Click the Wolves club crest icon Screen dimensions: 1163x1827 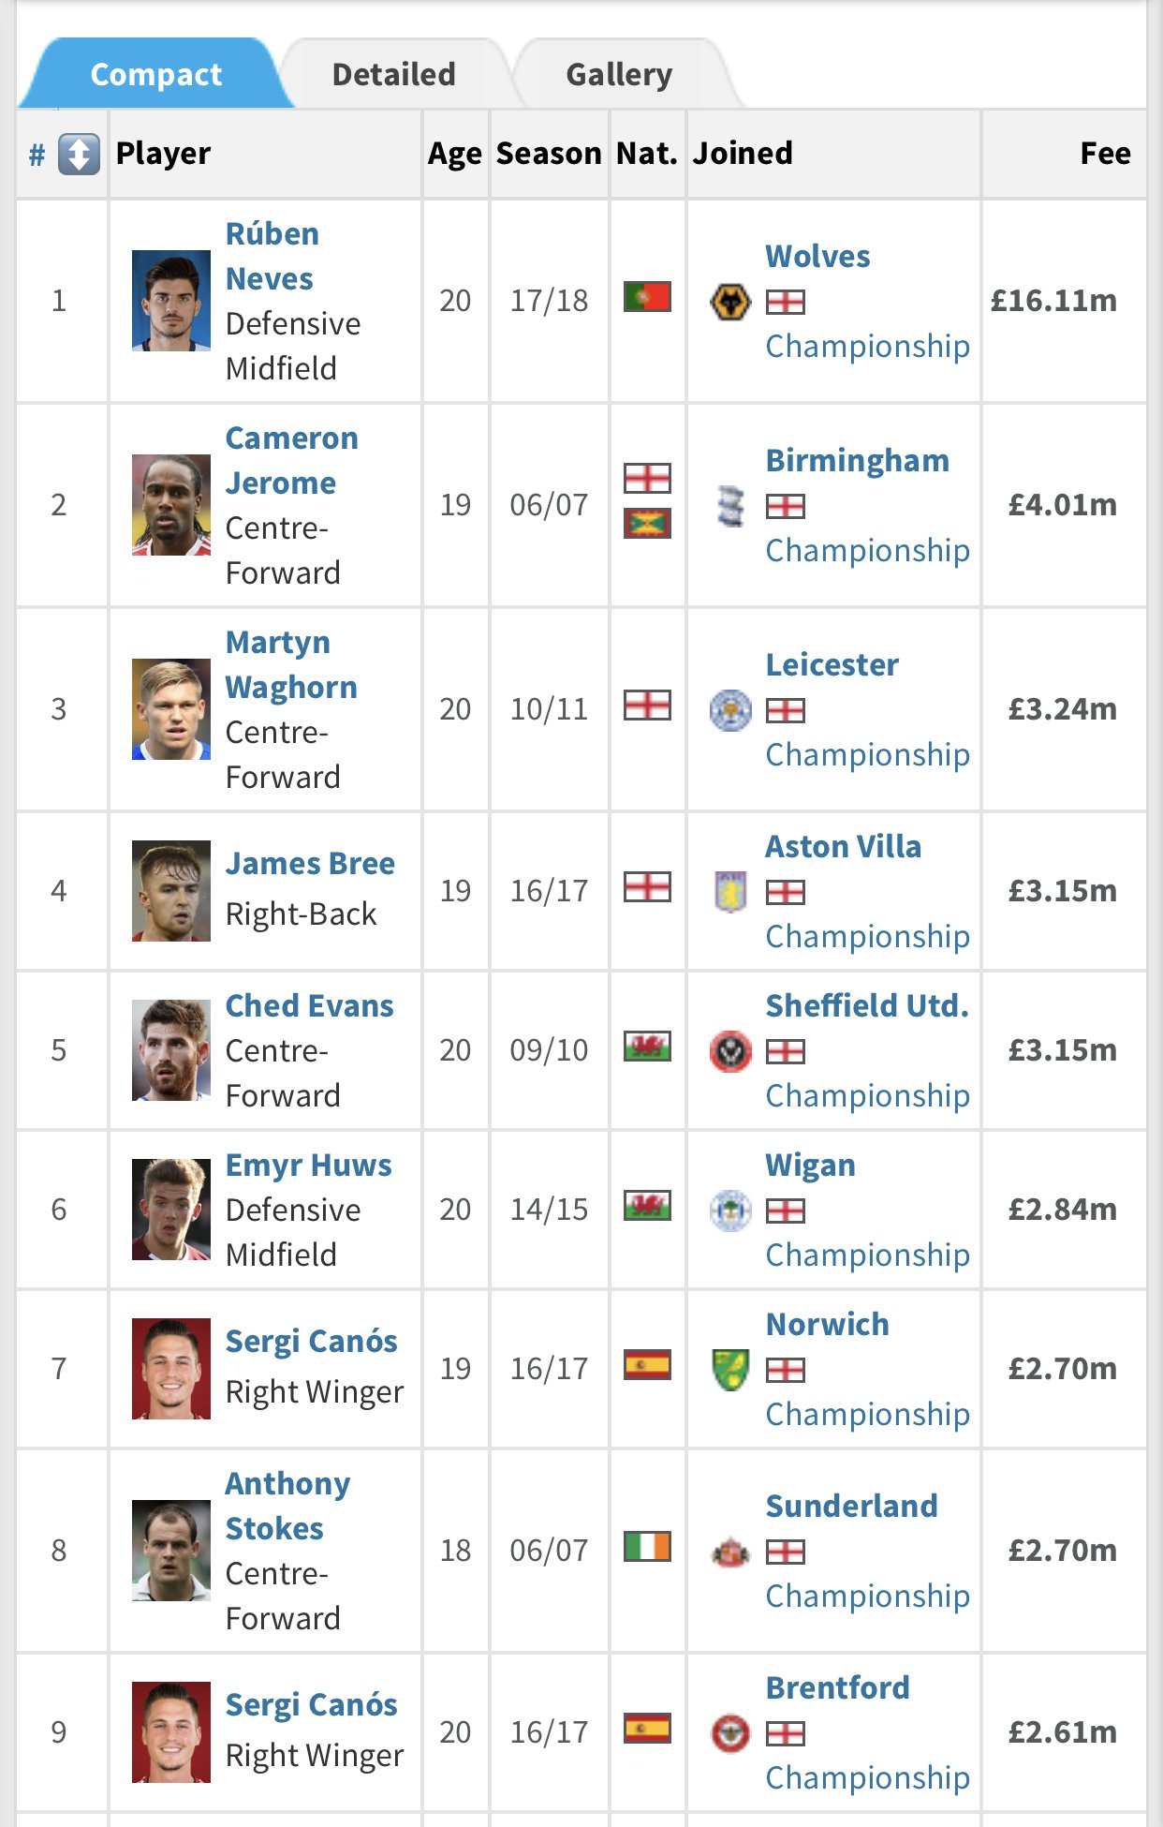(x=730, y=302)
